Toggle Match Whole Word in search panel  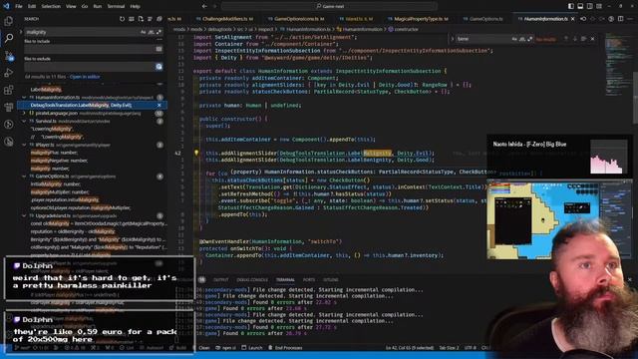click(151, 32)
